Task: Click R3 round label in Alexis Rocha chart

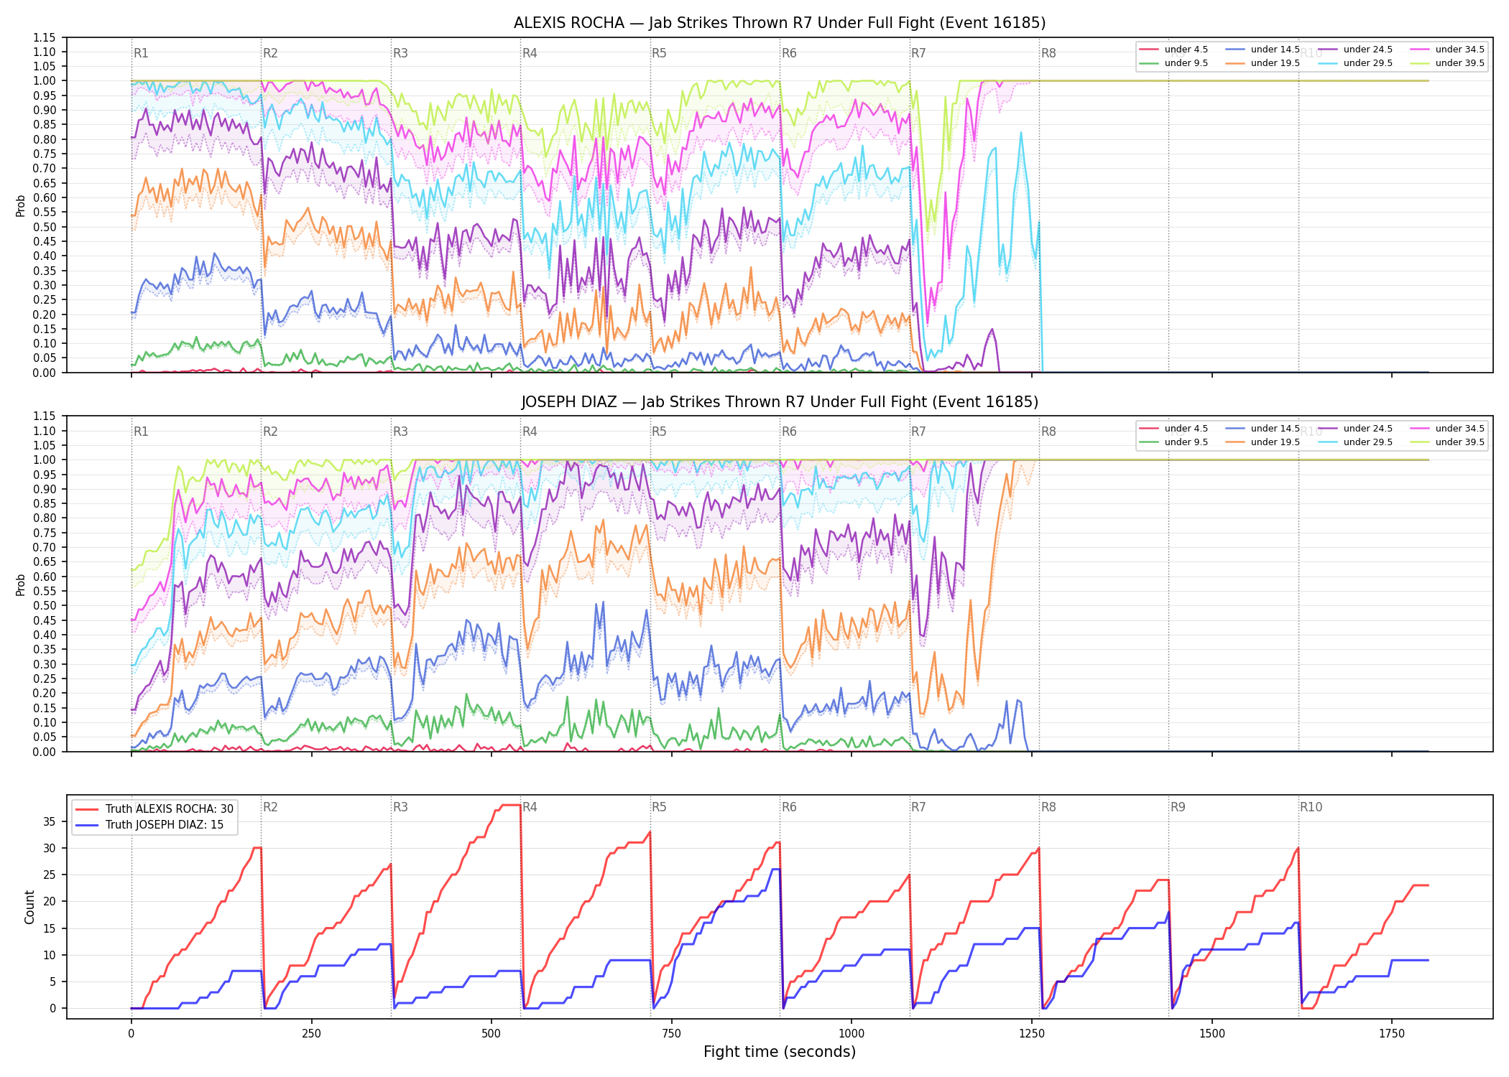Action: tap(400, 53)
